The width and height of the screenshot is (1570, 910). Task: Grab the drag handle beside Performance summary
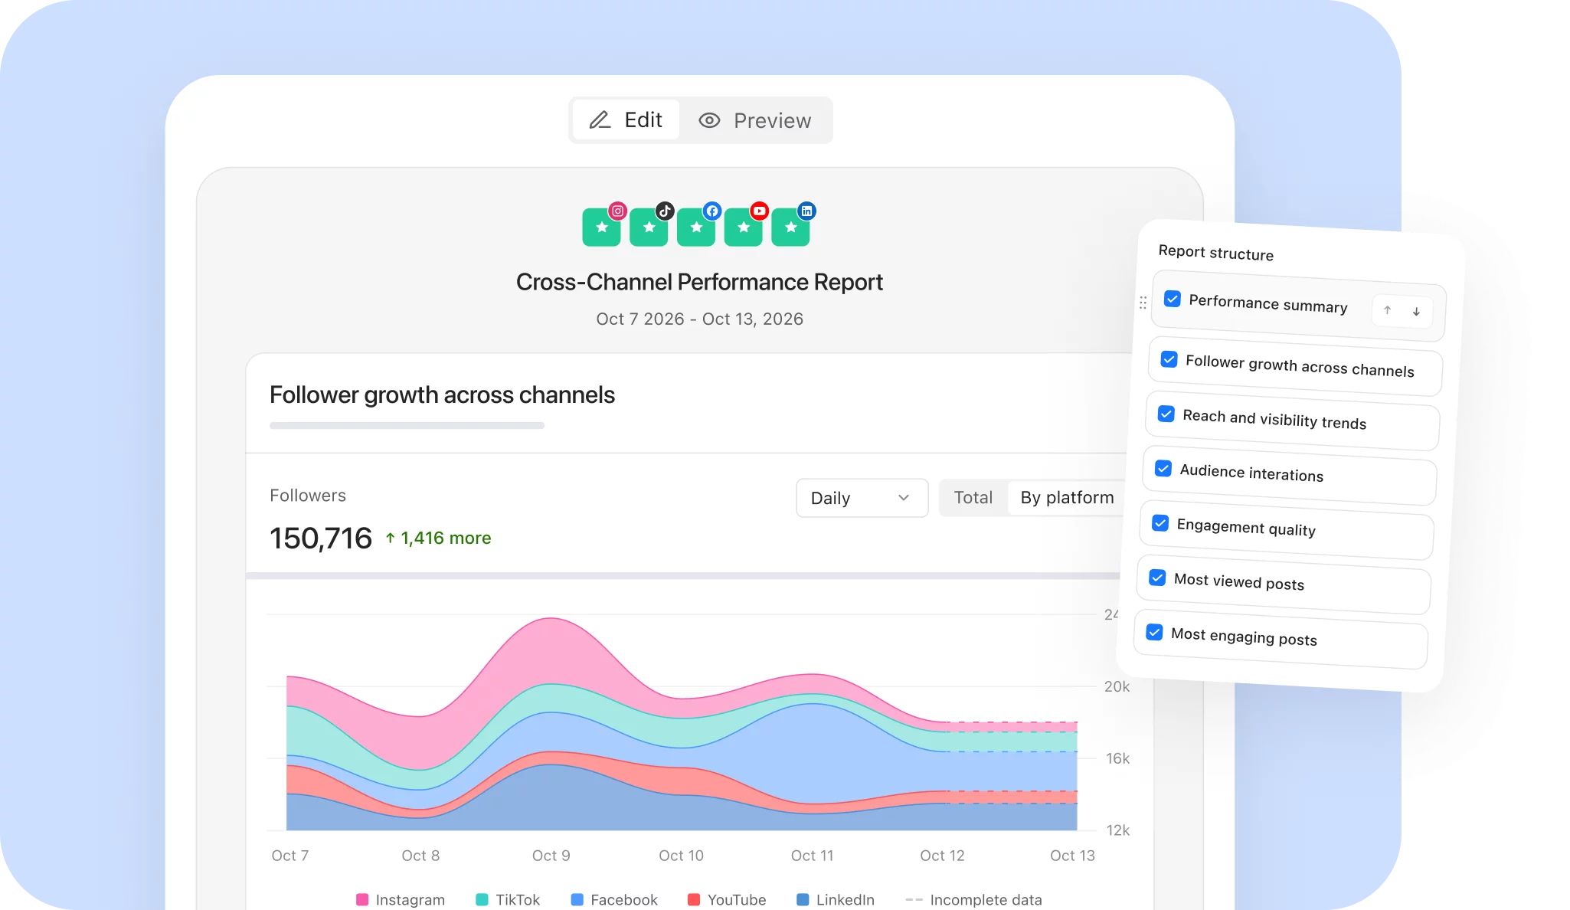[x=1143, y=303]
